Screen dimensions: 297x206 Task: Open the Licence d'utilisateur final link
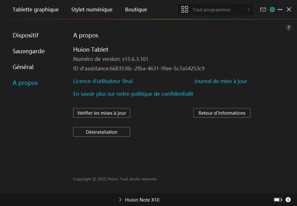click(x=103, y=81)
